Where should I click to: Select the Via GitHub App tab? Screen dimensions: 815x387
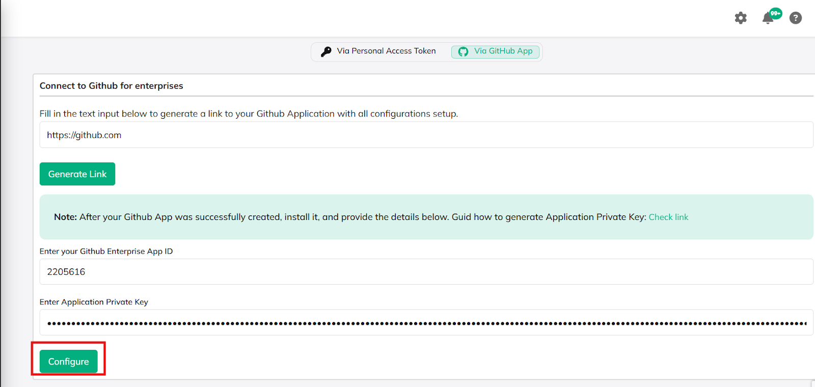coord(495,51)
